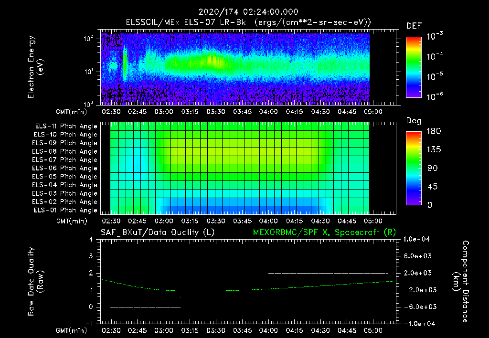Click the 45 label on Deg scale
The width and height of the screenshot is (489, 338).
coord(433,187)
